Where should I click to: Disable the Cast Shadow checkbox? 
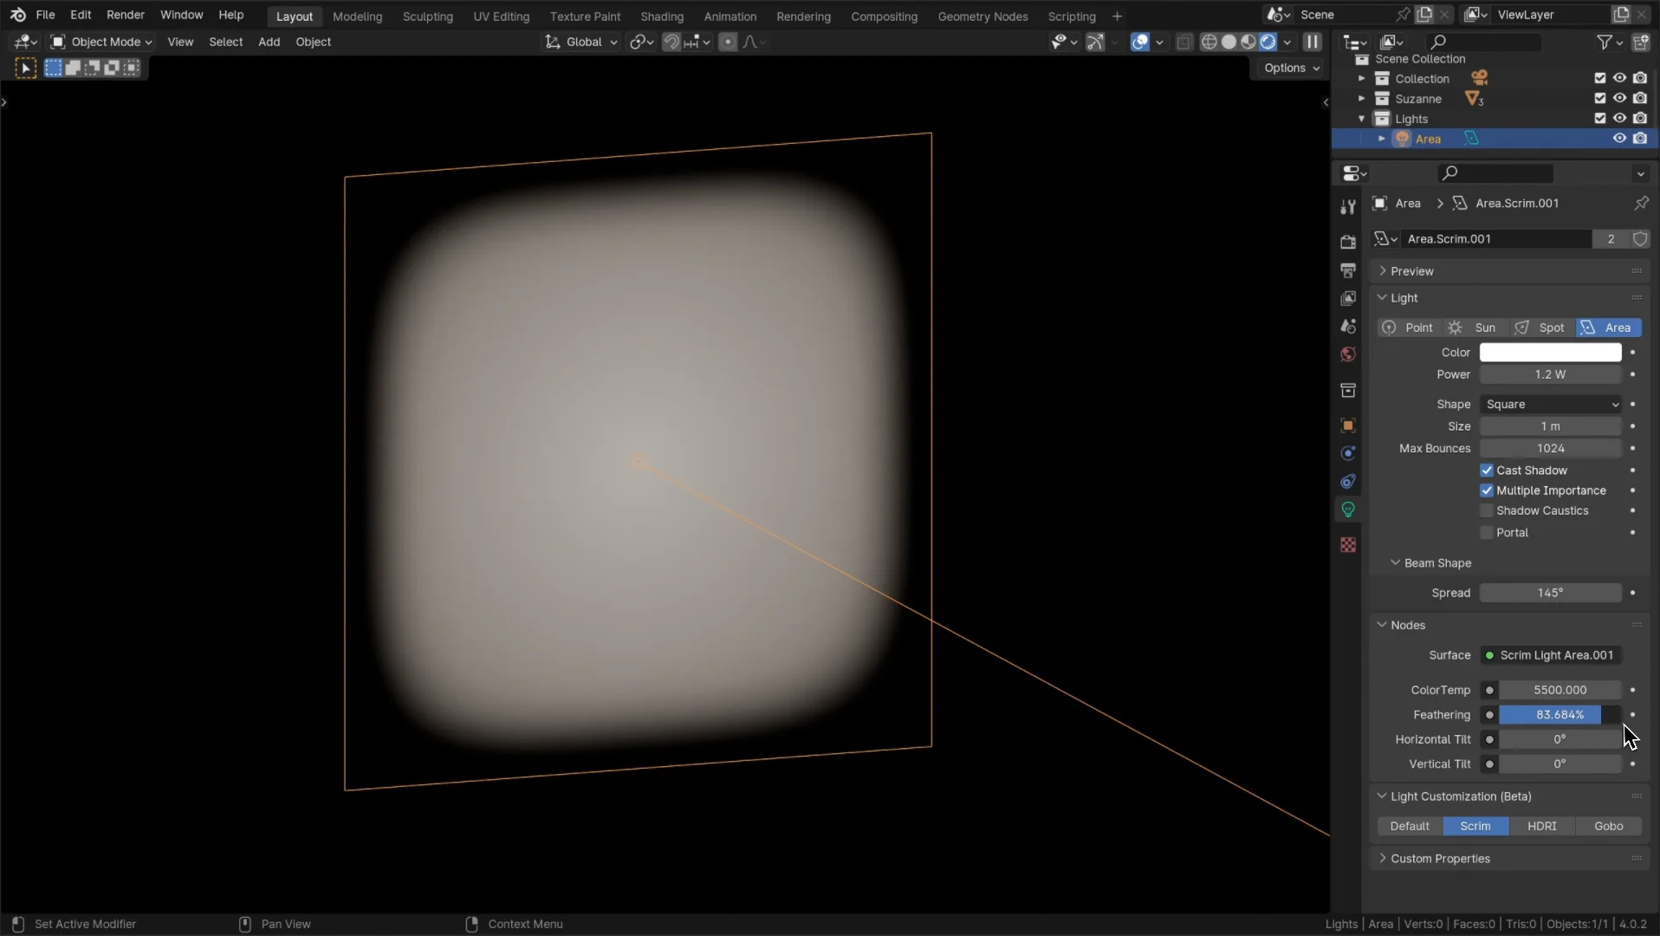[1487, 470]
